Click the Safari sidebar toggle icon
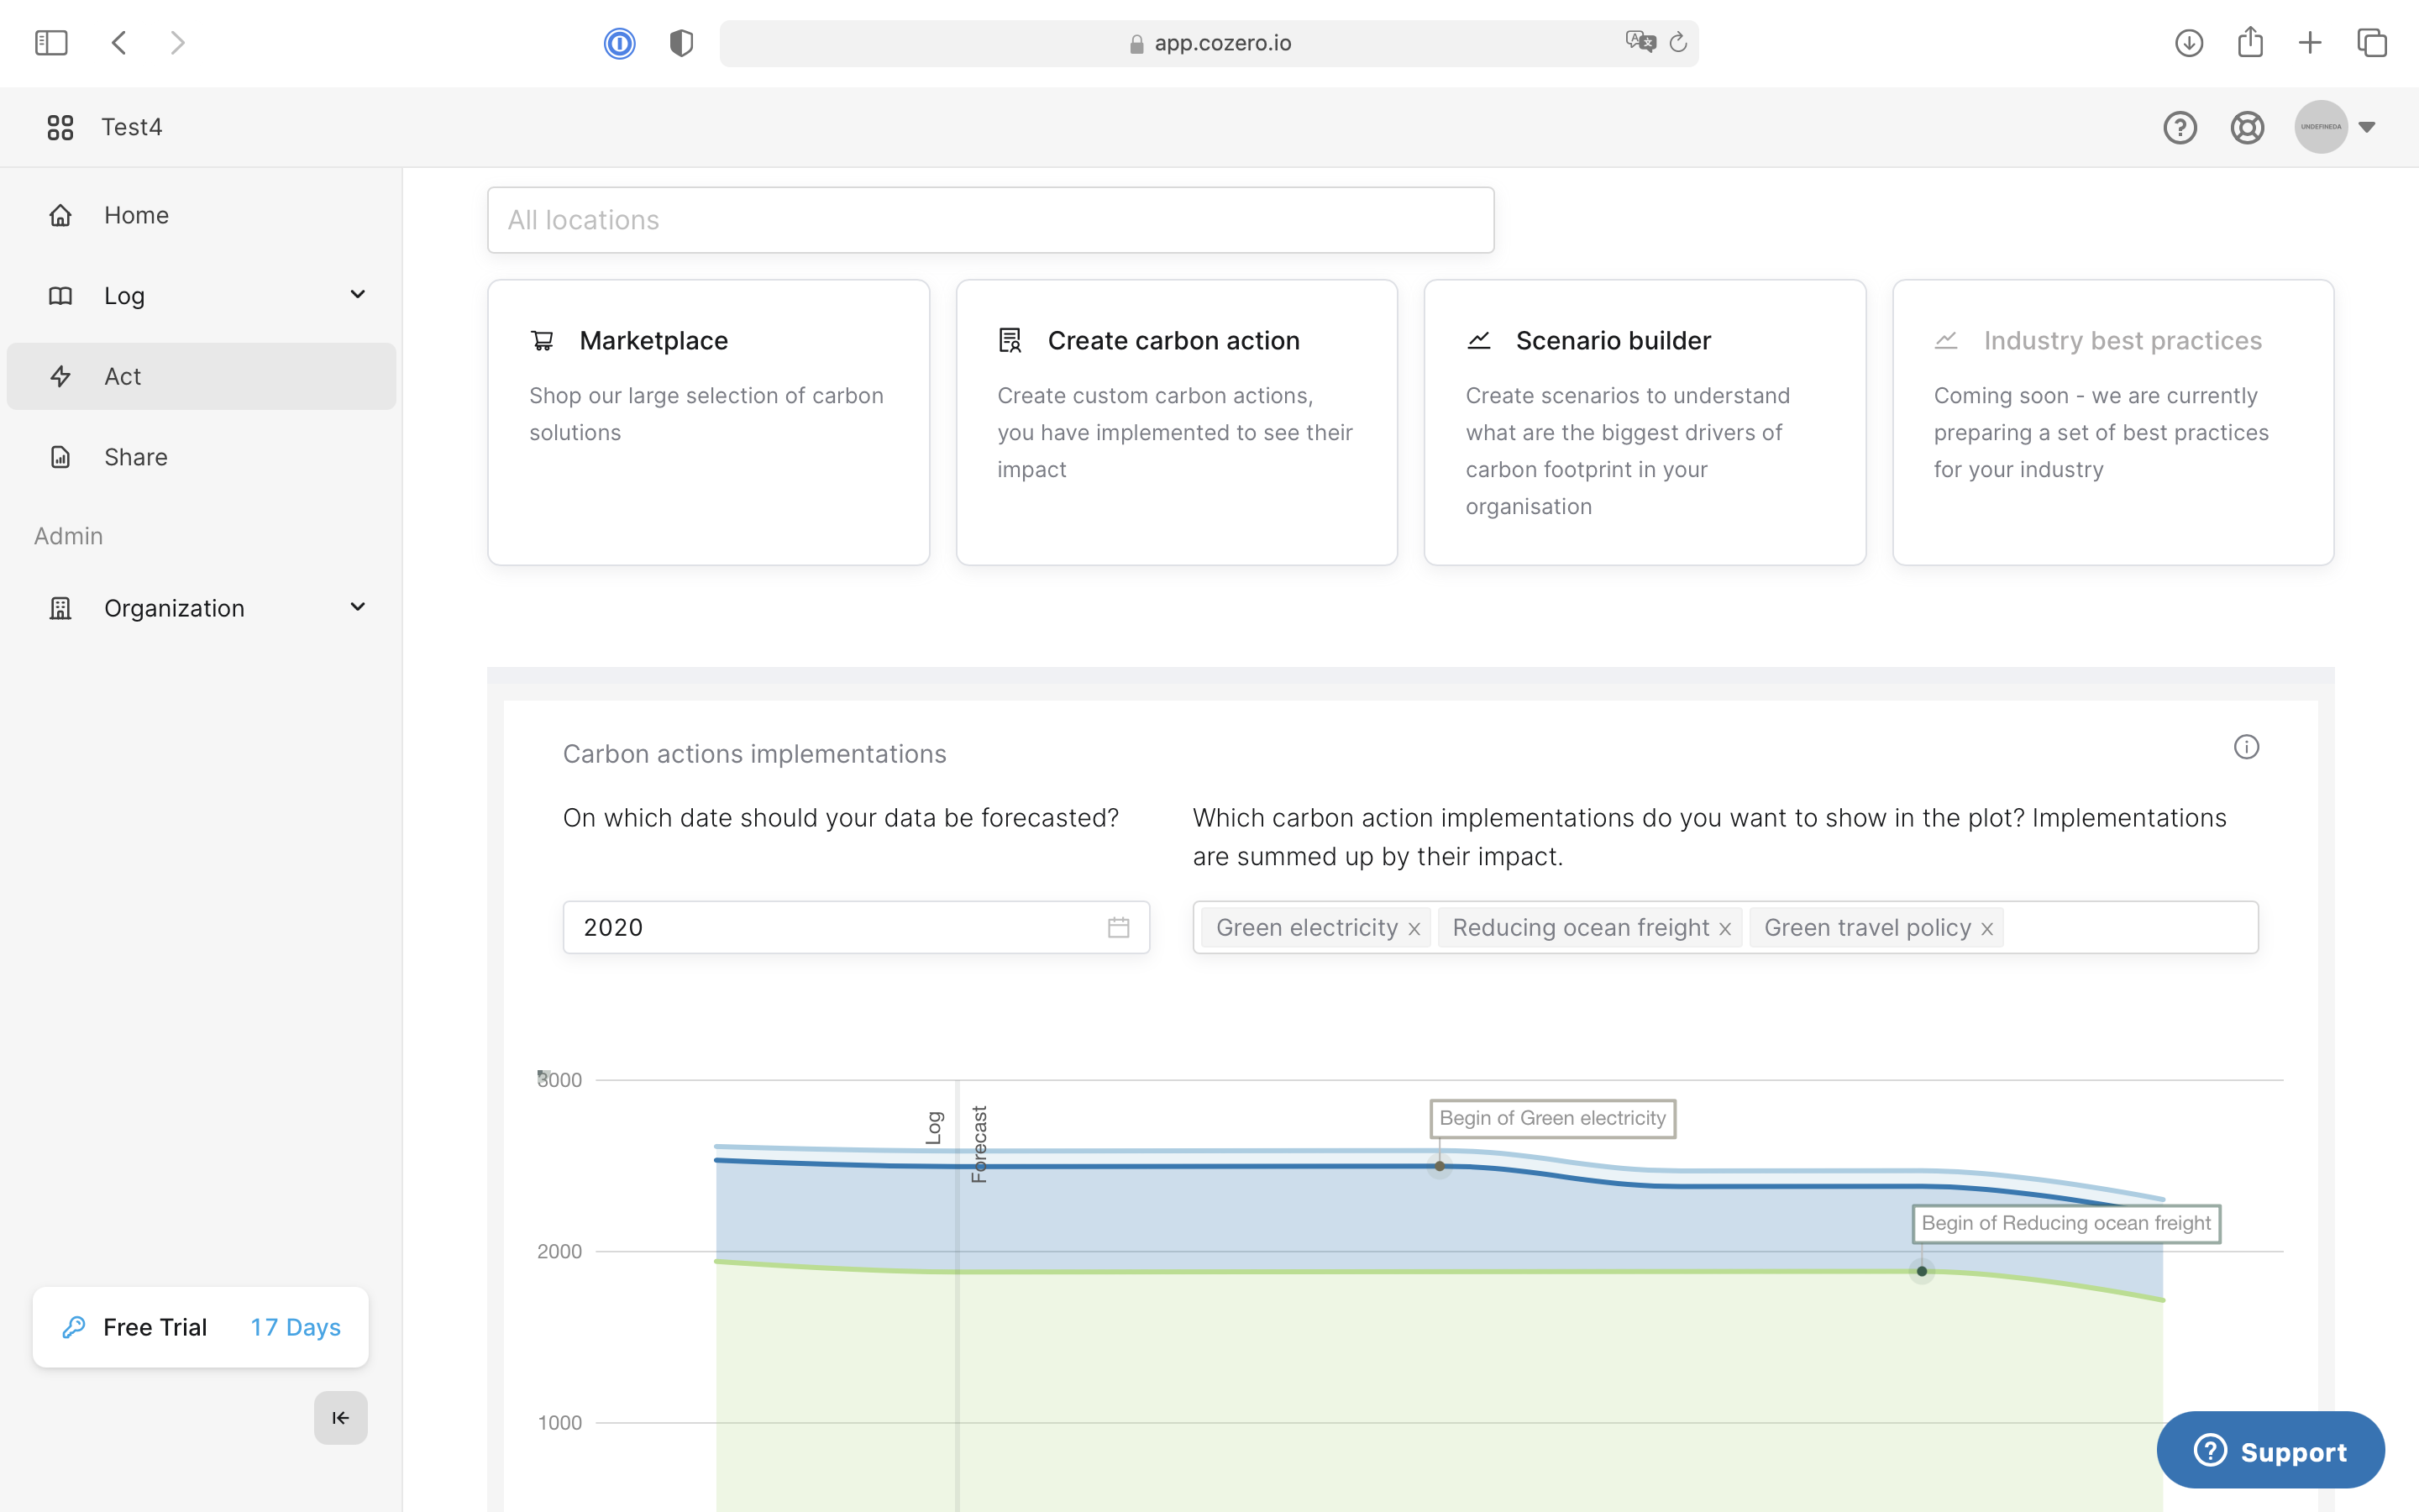Screen dimensions: 2419x1512 [51, 43]
